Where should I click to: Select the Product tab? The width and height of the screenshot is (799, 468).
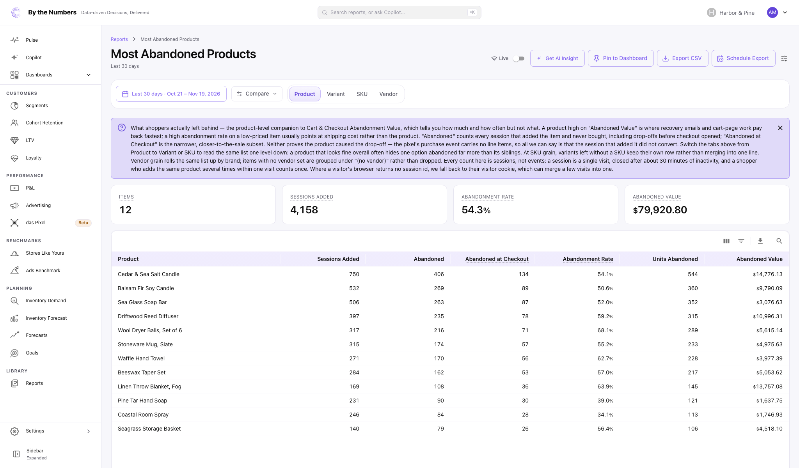[305, 94]
